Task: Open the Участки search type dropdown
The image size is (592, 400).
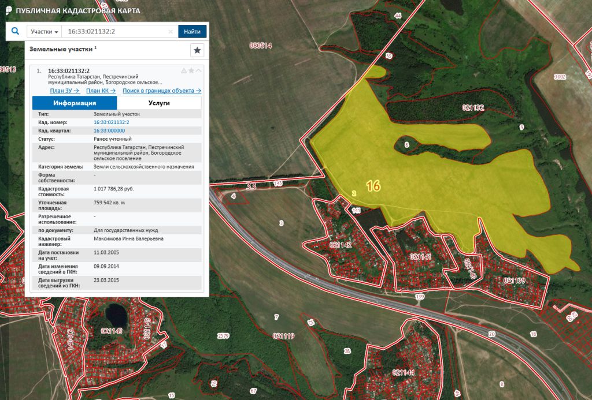Action: click(45, 32)
